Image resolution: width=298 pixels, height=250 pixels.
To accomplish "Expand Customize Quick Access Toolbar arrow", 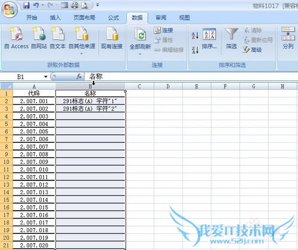I will point(98,5).
